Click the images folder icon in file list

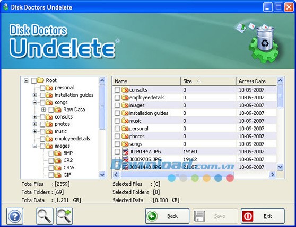tap(125, 105)
